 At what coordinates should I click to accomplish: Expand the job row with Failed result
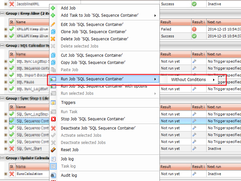point(6,29)
